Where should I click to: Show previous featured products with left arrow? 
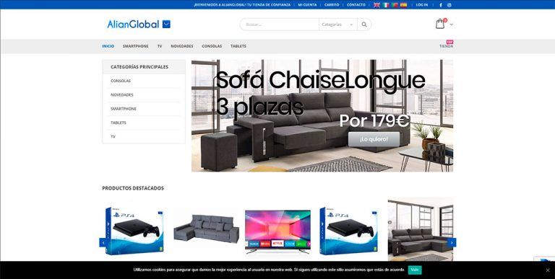103,243
